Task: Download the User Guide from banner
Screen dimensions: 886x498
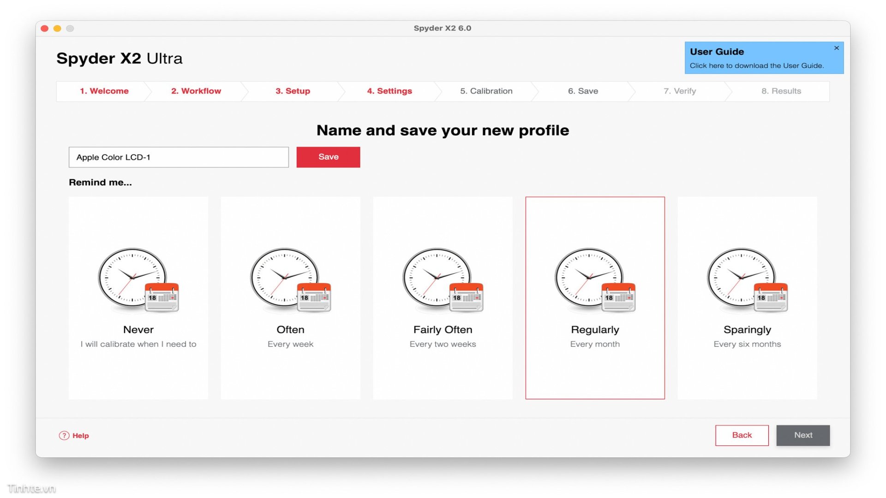Action: [x=757, y=65]
